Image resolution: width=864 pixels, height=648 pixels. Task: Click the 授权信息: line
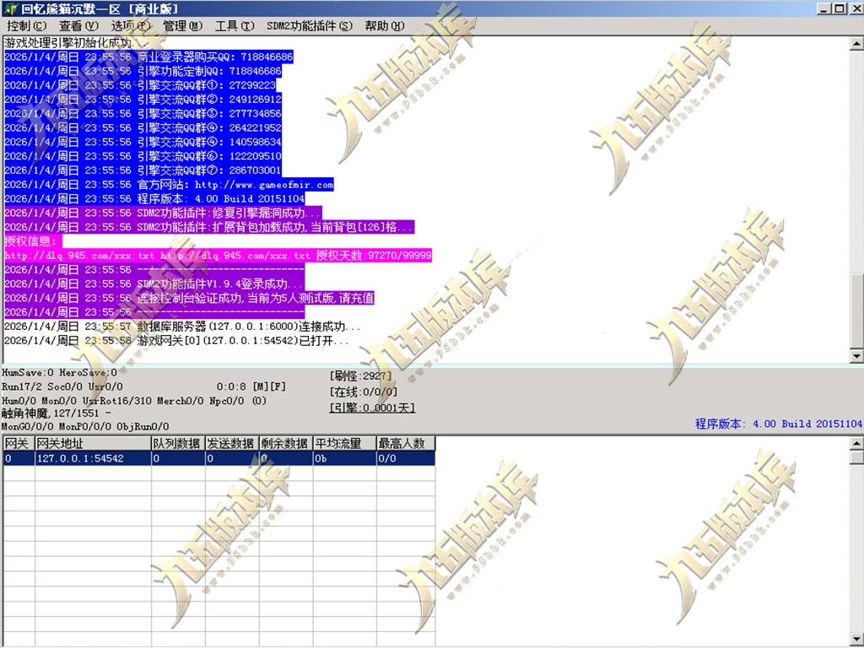point(33,241)
